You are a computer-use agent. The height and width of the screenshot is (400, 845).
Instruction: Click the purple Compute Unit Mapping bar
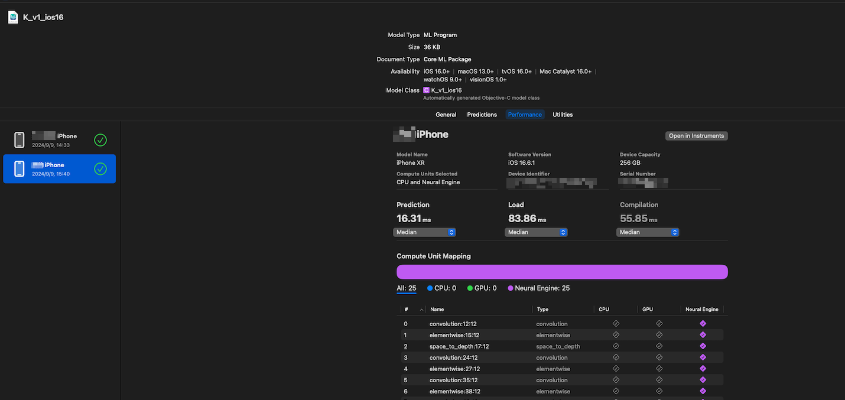562,272
